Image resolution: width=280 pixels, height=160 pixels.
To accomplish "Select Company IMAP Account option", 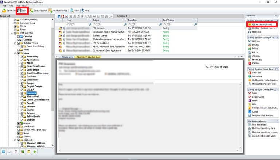I will 261,115.
